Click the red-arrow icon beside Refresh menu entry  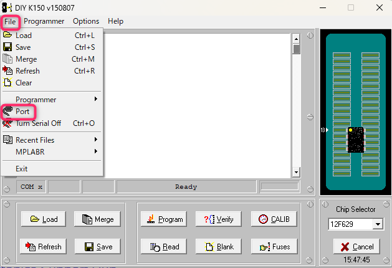pyautogui.click(x=7, y=71)
